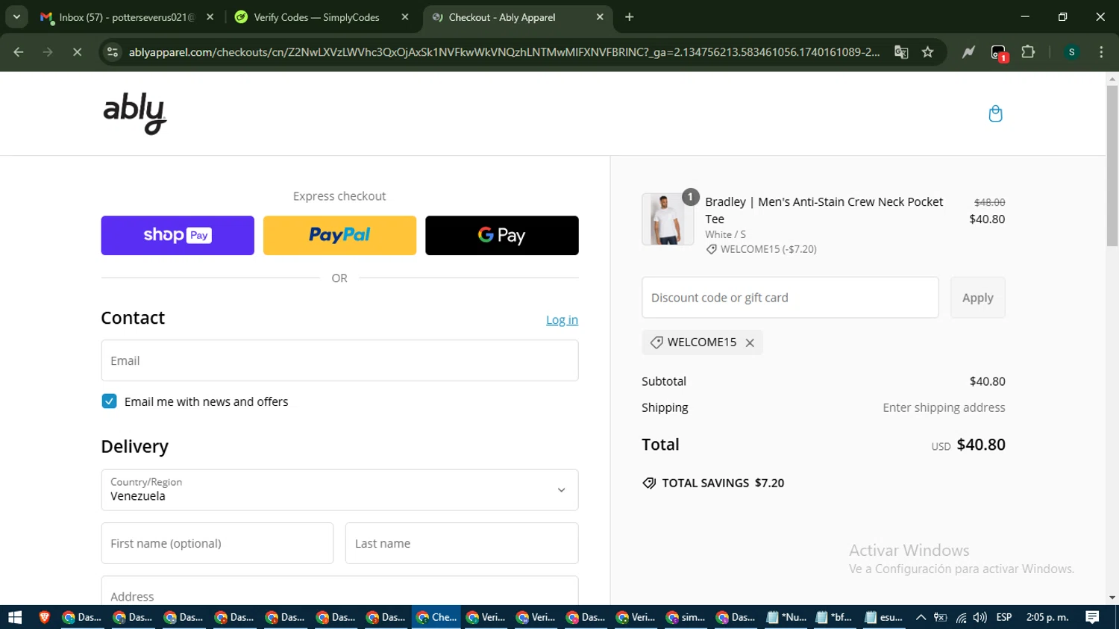This screenshot has width=1119, height=629.
Task: Select the Checkout - Ably Apparel tab
Action: pos(502,17)
